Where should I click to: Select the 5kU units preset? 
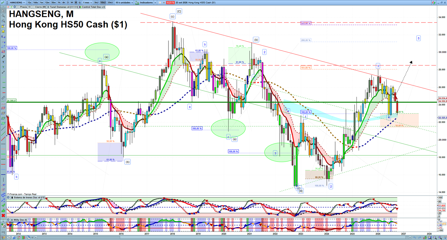click(x=96, y=3)
